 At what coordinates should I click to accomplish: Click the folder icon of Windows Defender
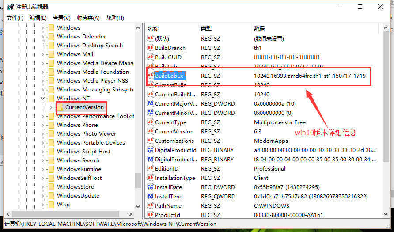[51, 37]
